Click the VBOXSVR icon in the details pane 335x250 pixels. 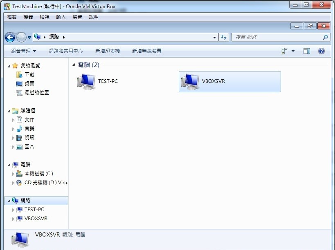click(x=20, y=240)
